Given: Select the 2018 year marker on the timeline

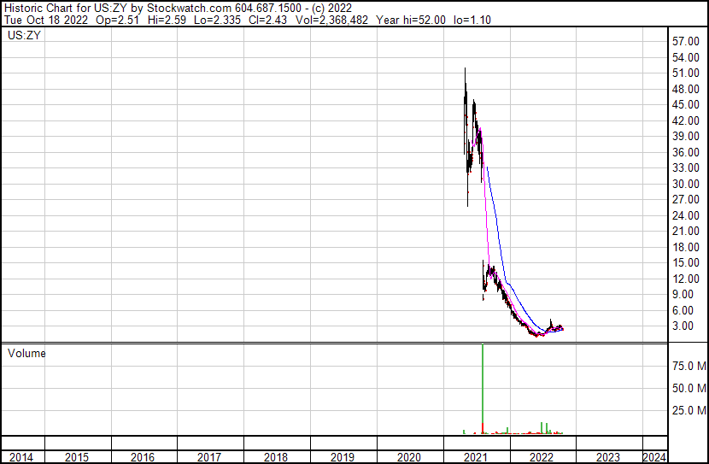Looking at the screenshot, I should point(275,457).
